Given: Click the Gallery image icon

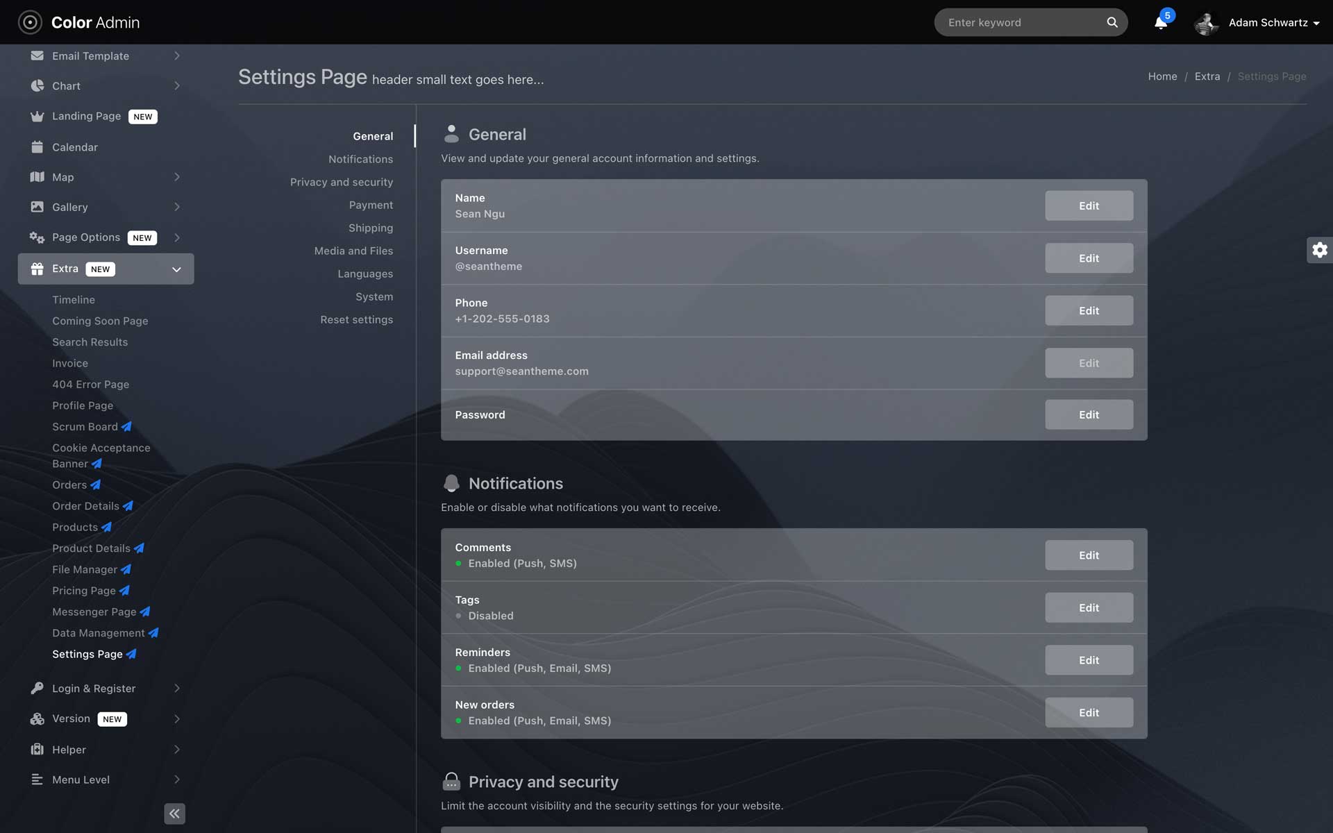Looking at the screenshot, I should (x=37, y=207).
